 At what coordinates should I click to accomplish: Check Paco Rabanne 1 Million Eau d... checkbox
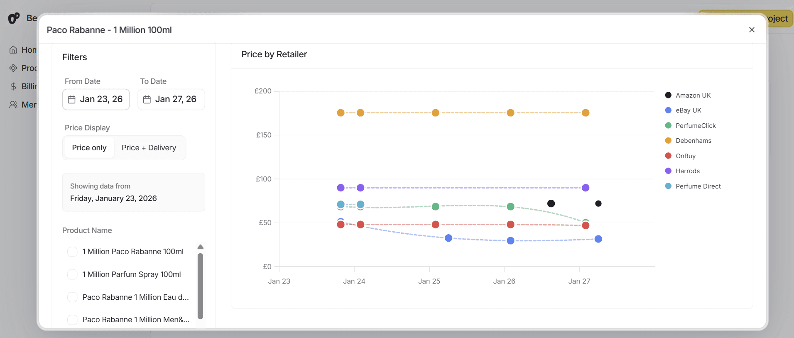(72, 297)
